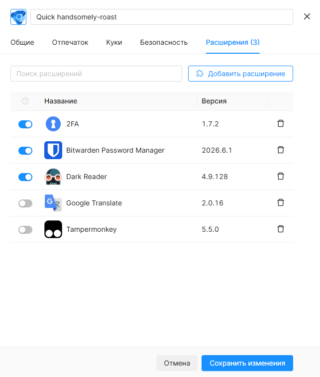This screenshot has width=320, height=377.
Task: Turn on the Tampermonkey toggle
Action: [25, 230]
